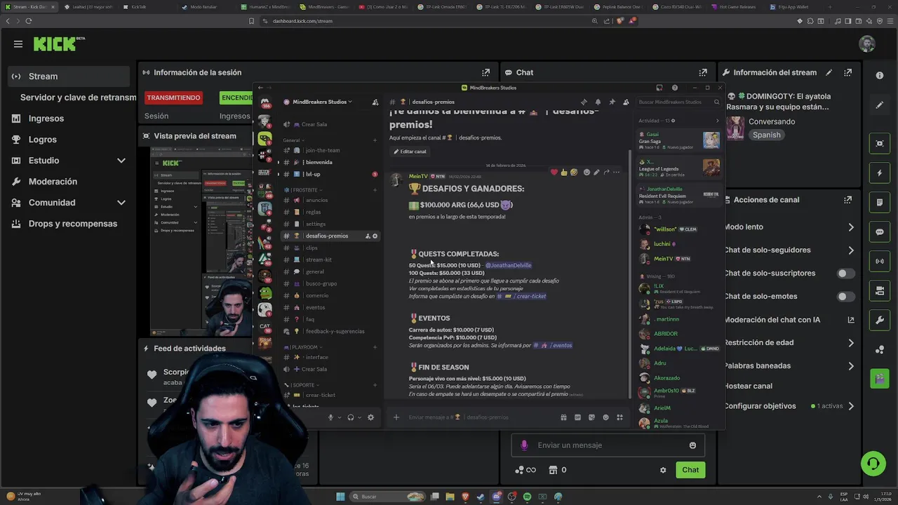This screenshot has width=898, height=505.
Task: Toggle Discord member list icon
Action: (626, 102)
